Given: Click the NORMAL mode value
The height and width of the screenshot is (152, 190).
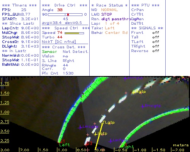Looking at the screenshot, I should 109,10.
